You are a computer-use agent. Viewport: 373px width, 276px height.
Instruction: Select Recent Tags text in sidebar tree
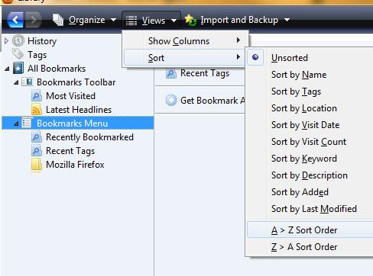(x=70, y=151)
